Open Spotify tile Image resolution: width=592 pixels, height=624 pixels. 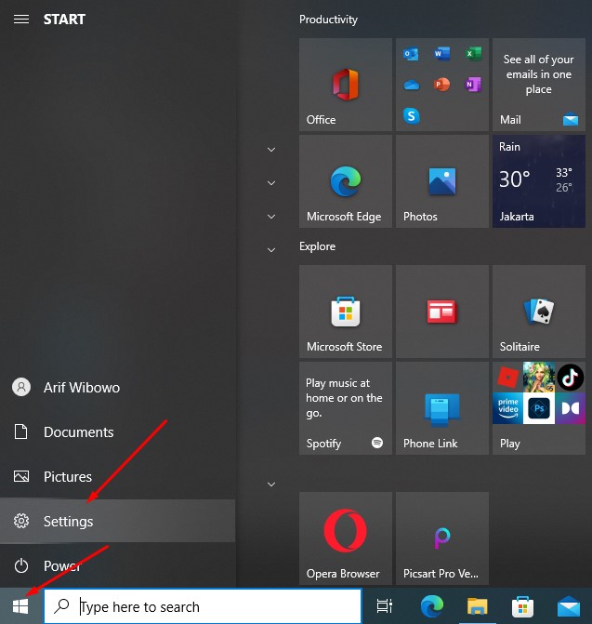(x=345, y=408)
